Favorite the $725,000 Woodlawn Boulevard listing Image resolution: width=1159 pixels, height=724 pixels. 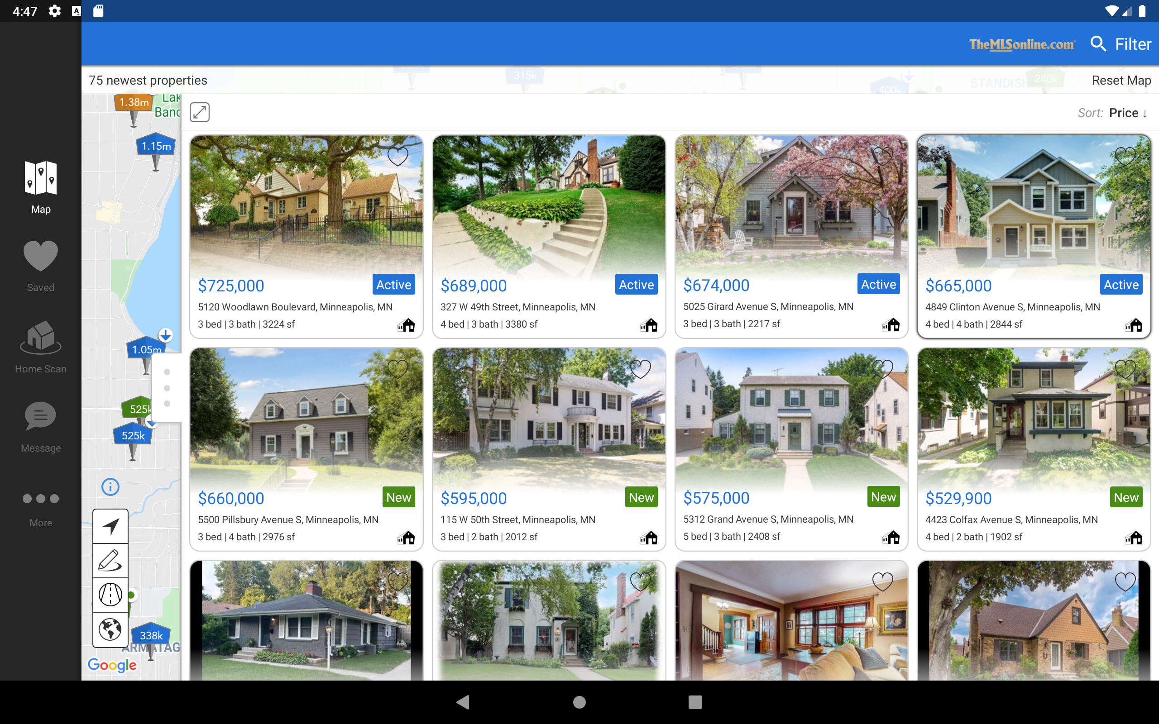398,156
